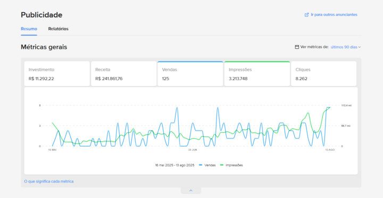Screen dimensions: 383x198
Task: Click the blue Vendas legend marker
Action: point(201,165)
